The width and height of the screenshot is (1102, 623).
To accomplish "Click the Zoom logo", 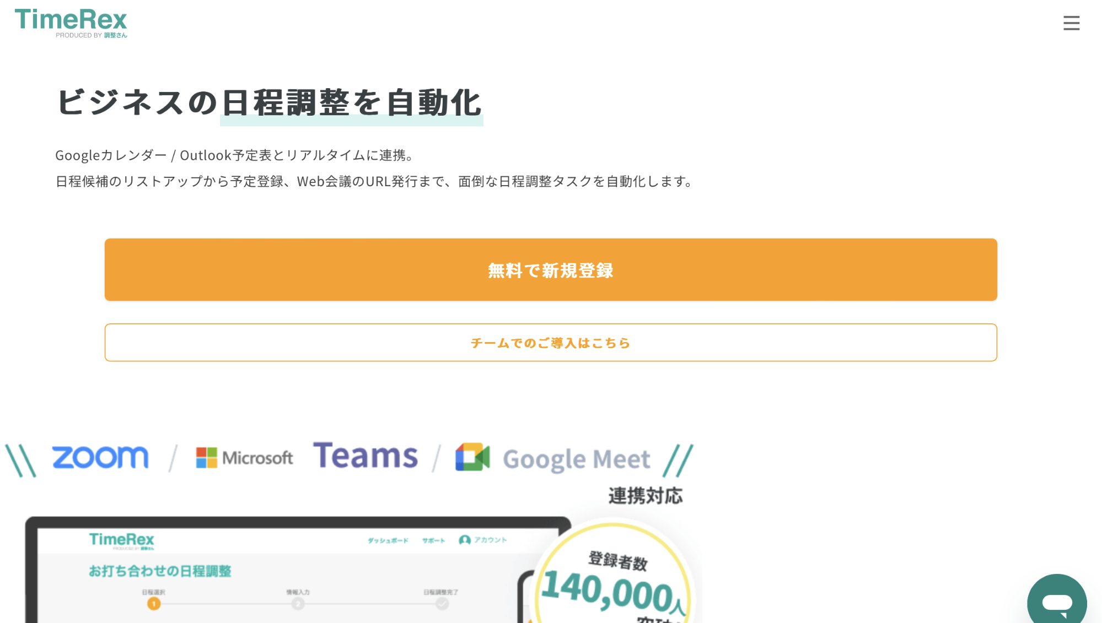I will pos(99,457).
